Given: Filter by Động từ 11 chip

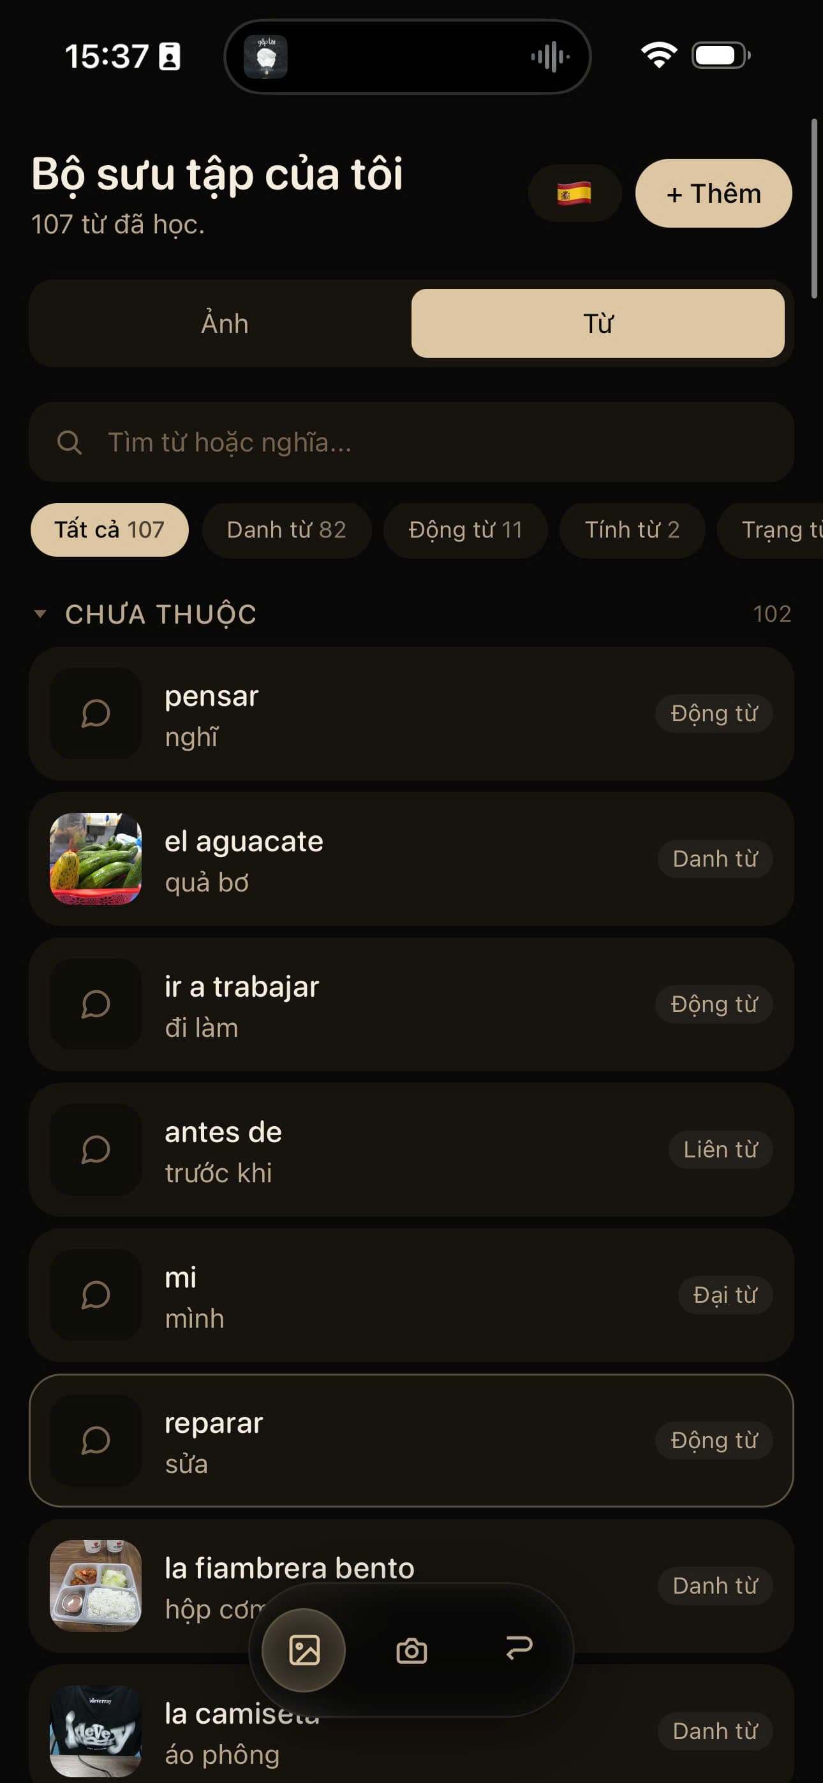Looking at the screenshot, I should (466, 529).
